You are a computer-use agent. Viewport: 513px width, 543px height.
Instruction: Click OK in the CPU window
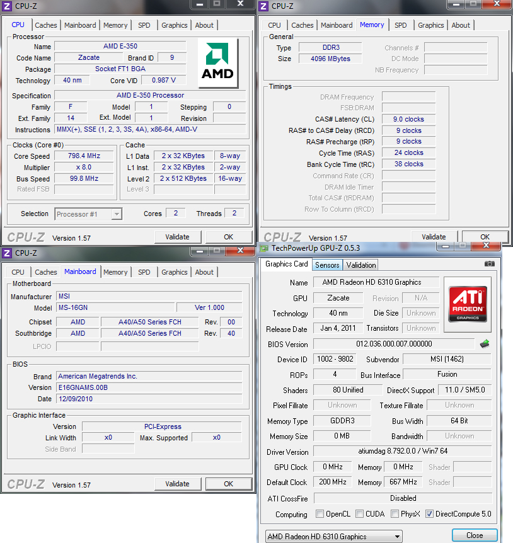coord(229,237)
